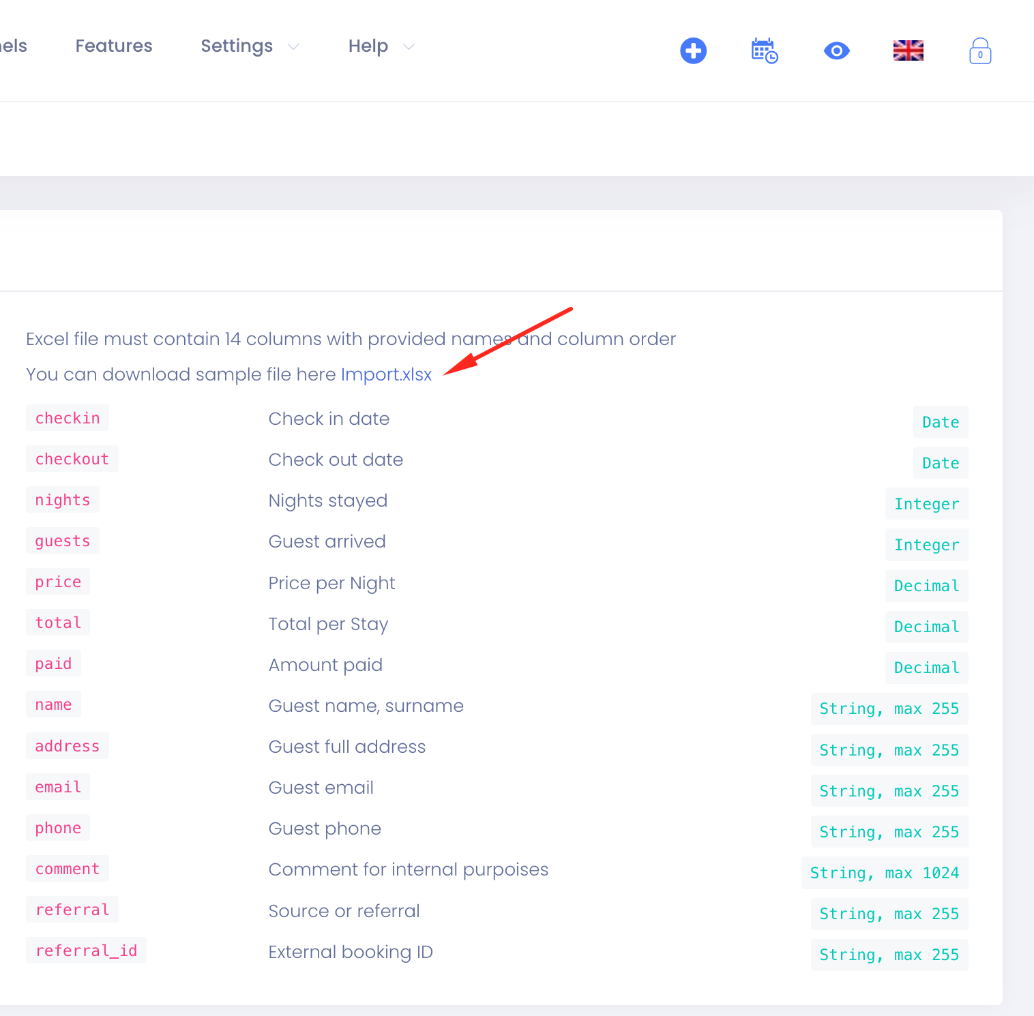
Task: Toggle the eye preview icon
Action: [836, 50]
